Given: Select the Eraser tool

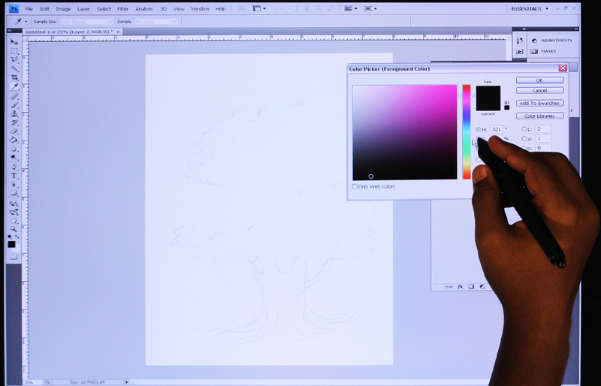Looking at the screenshot, I should [x=14, y=131].
